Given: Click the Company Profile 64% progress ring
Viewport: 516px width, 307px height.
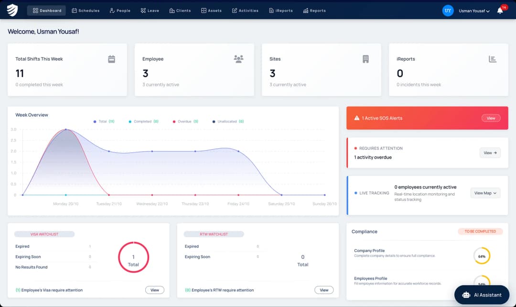Looking at the screenshot, I should click(482, 256).
